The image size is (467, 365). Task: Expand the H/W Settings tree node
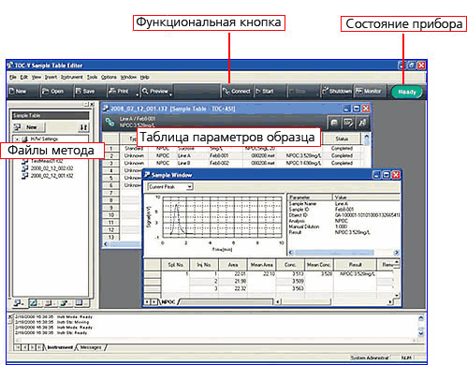[x=18, y=139]
